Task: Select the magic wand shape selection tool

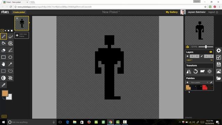Action: [x=10, y=64]
